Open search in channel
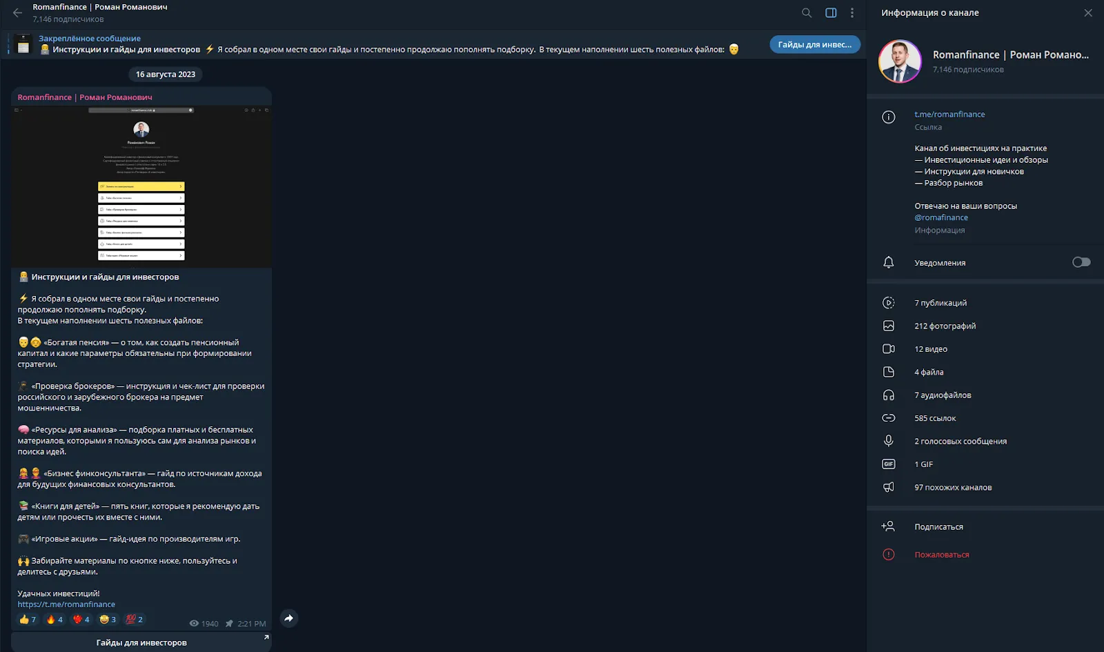The width and height of the screenshot is (1104, 652). pyautogui.click(x=807, y=13)
